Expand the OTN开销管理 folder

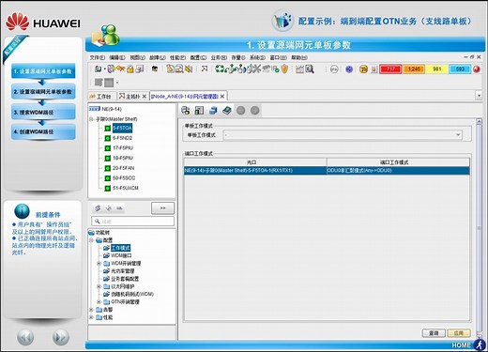99,302
